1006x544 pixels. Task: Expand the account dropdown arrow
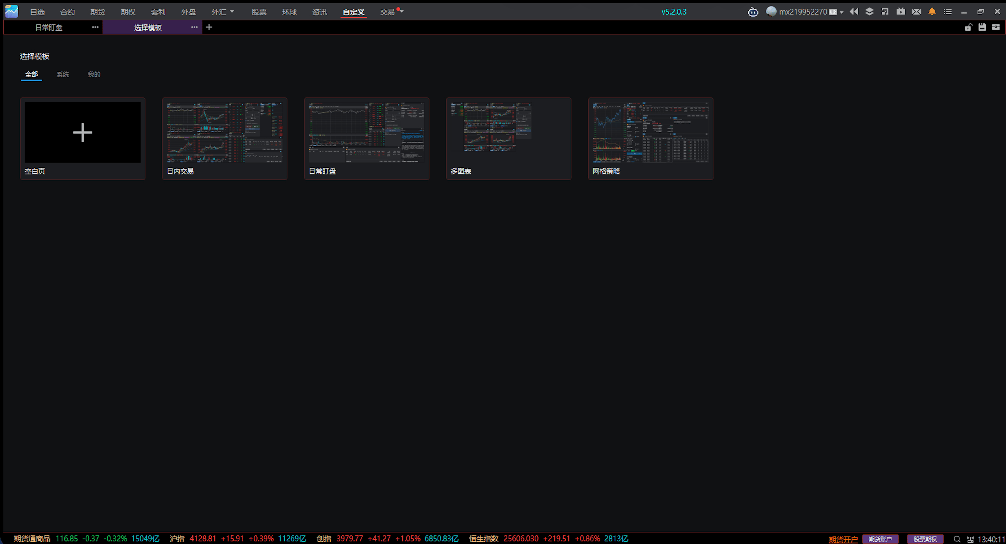coord(841,12)
